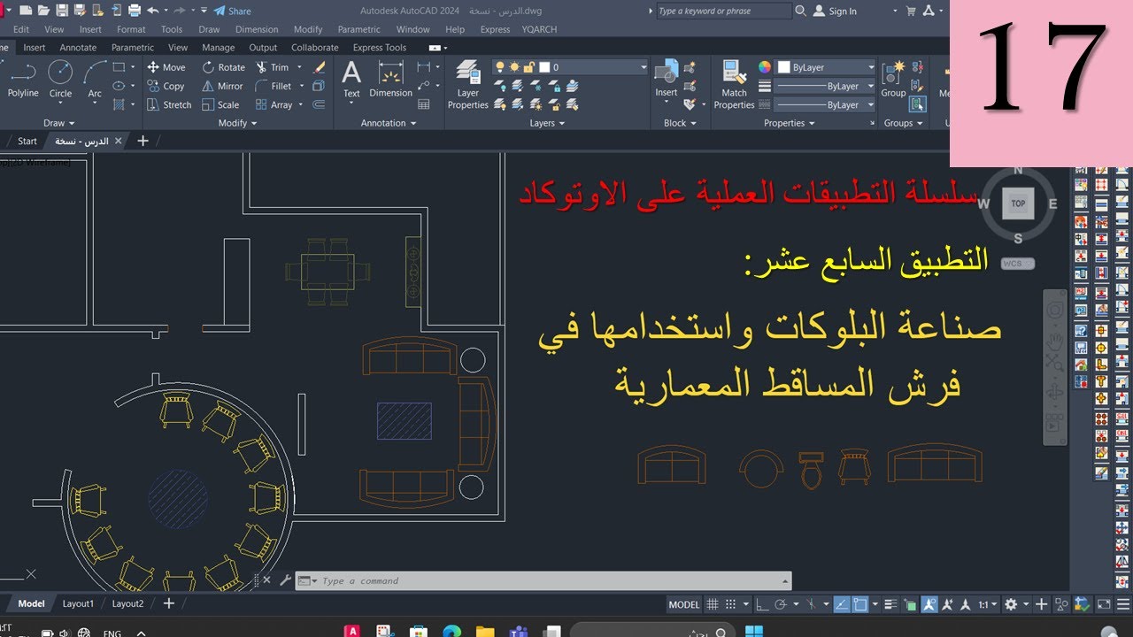
Task: Click the Save icon in quick access toolbar
Action: [x=61, y=11]
